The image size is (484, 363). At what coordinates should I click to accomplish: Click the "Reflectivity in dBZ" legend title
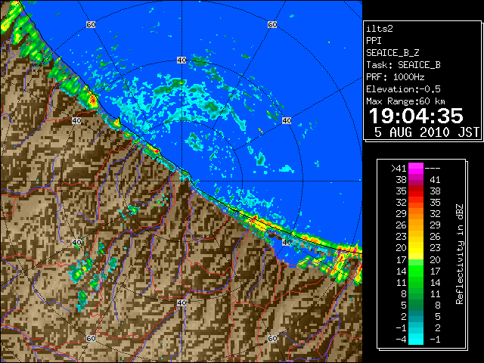click(x=460, y=254)
